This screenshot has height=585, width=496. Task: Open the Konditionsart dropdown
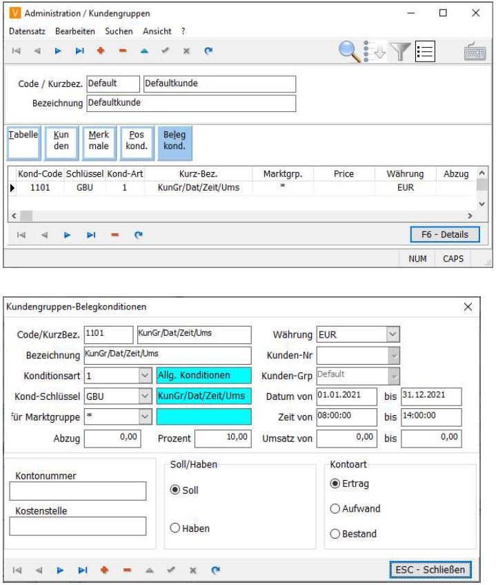145,376
